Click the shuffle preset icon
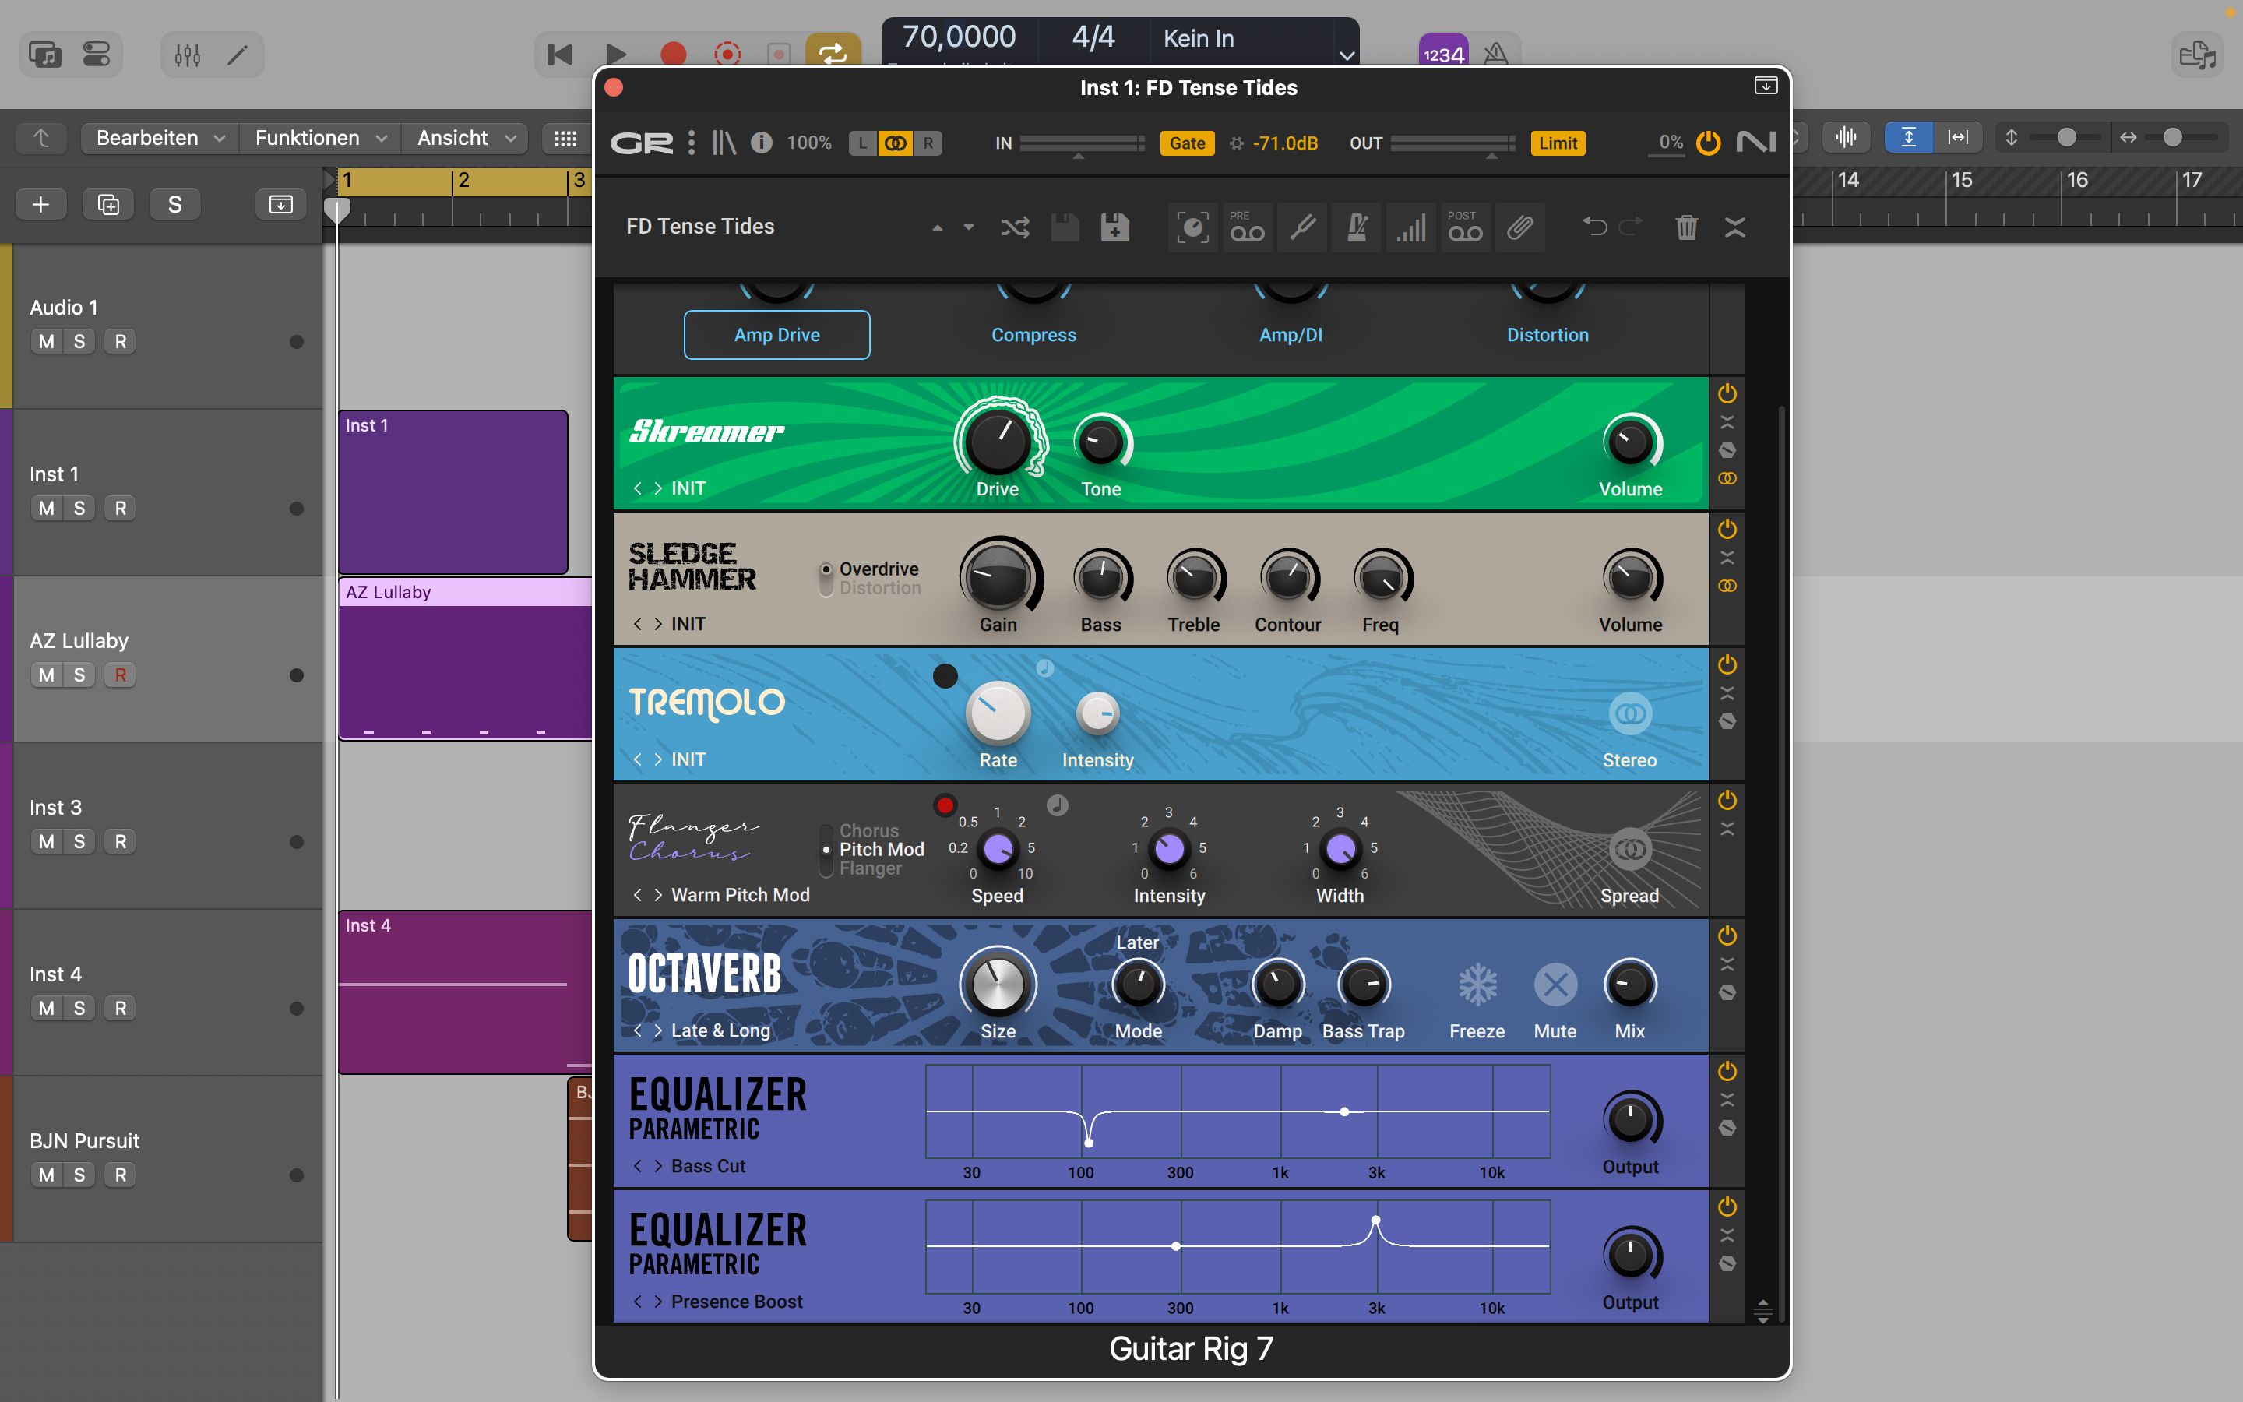 [1015, 227]
